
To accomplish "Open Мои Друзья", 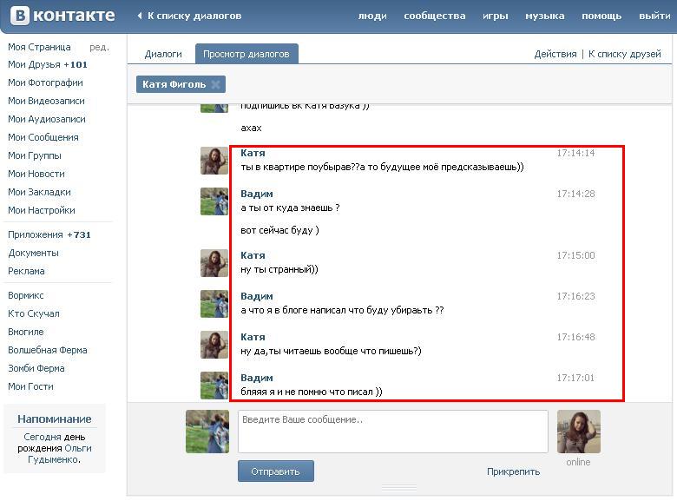I will (34, 65).
